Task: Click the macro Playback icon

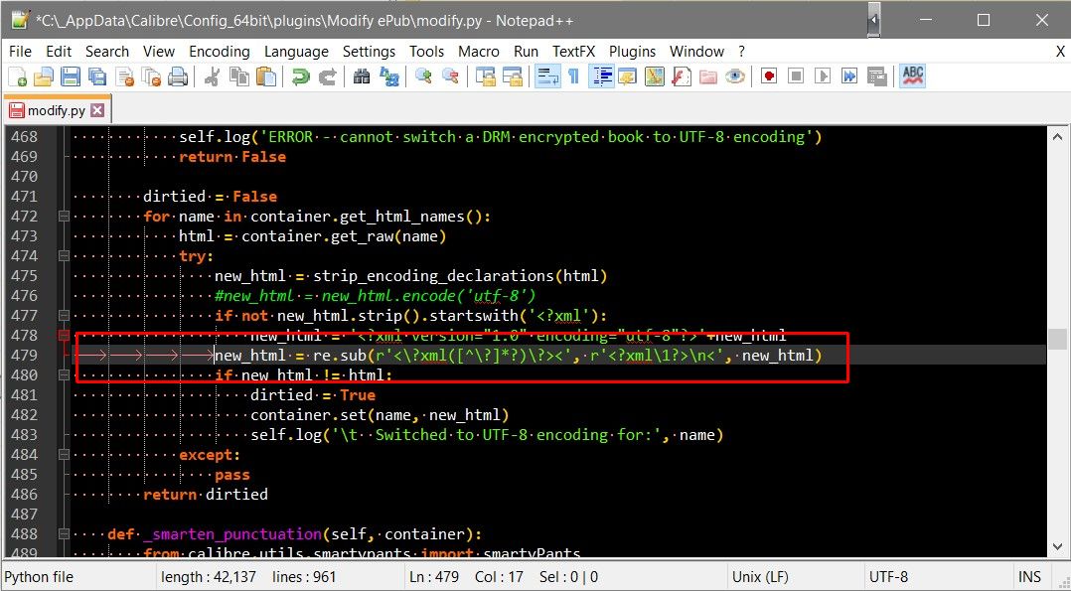Action: click(823, 76)
